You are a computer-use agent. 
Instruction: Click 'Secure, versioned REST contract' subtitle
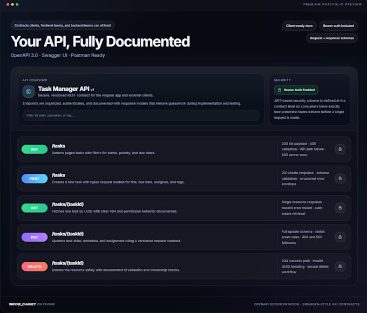tap(96, 96)
